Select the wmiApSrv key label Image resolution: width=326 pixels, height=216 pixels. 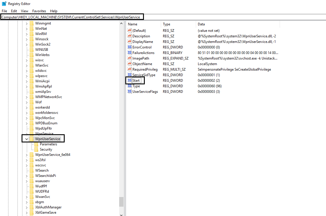[x=43, y=92]
